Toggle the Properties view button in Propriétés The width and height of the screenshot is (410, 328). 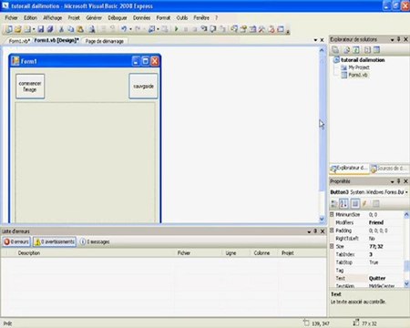click(354, 203)
